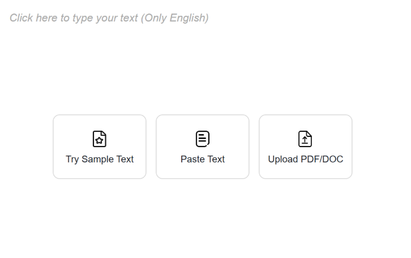Click the Upload PDF/DOC arrow-file icon
Viewport: 411px width, 258px height.
pos(305,139)
